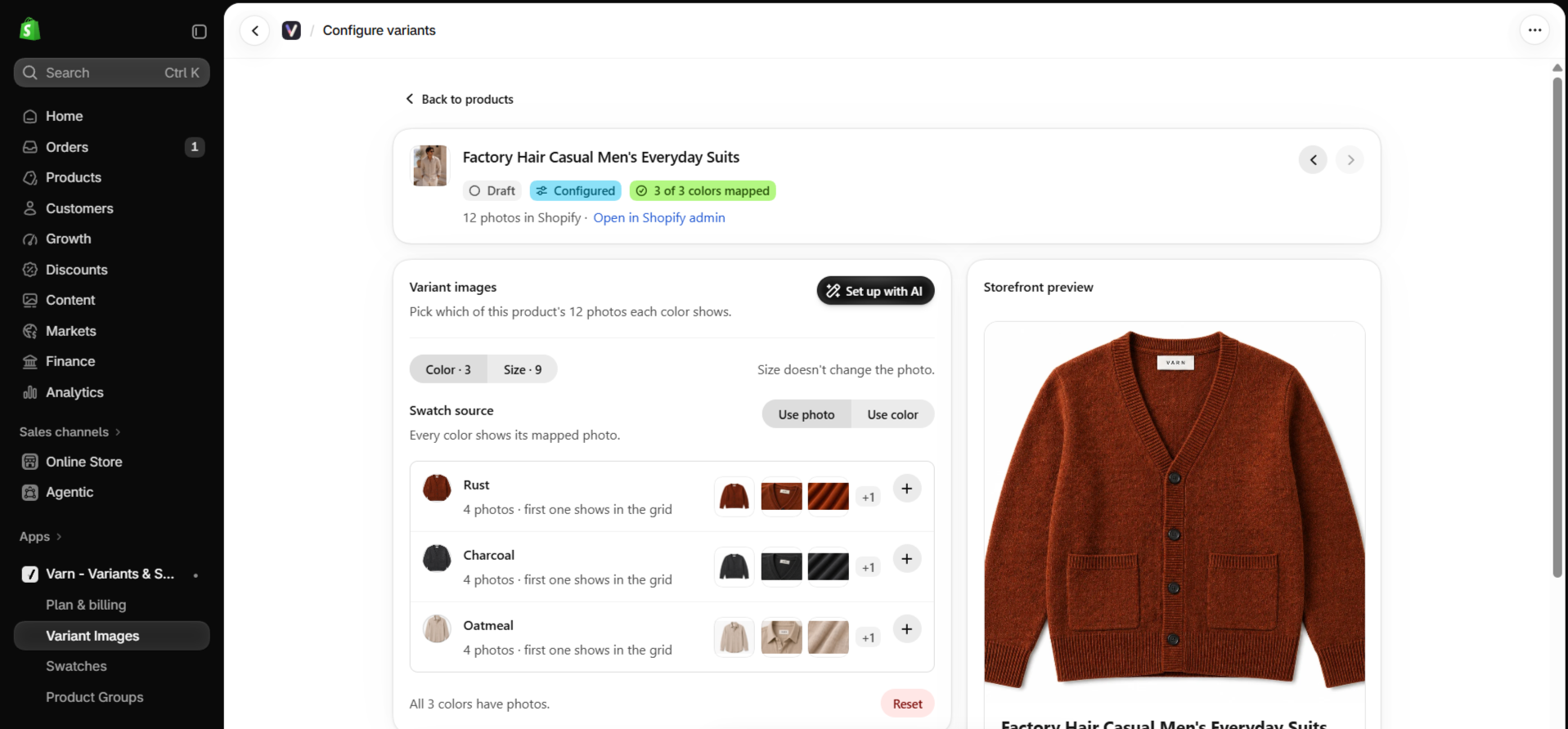
Task: Open the Open in Shopify admin link
Action: point(659,217)
